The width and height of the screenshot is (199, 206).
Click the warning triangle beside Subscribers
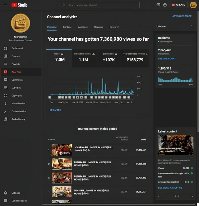click(116, 54)
